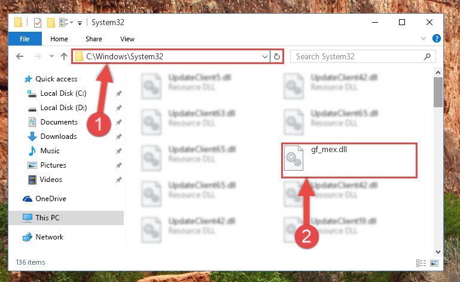Switch to large icons view in status bar
Screen dimensions: 460x282
[434, 263]
